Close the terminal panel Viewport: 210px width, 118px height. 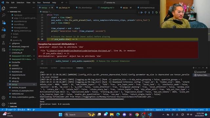207,68
